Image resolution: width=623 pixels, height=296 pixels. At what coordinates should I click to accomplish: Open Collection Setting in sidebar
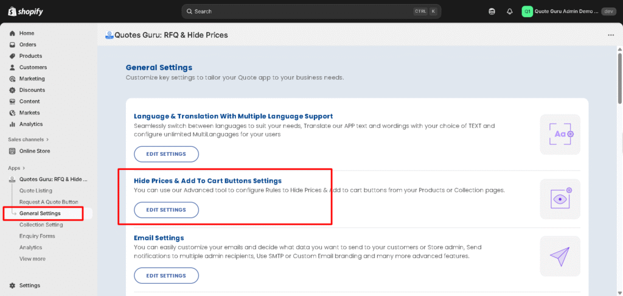(41, 225)
